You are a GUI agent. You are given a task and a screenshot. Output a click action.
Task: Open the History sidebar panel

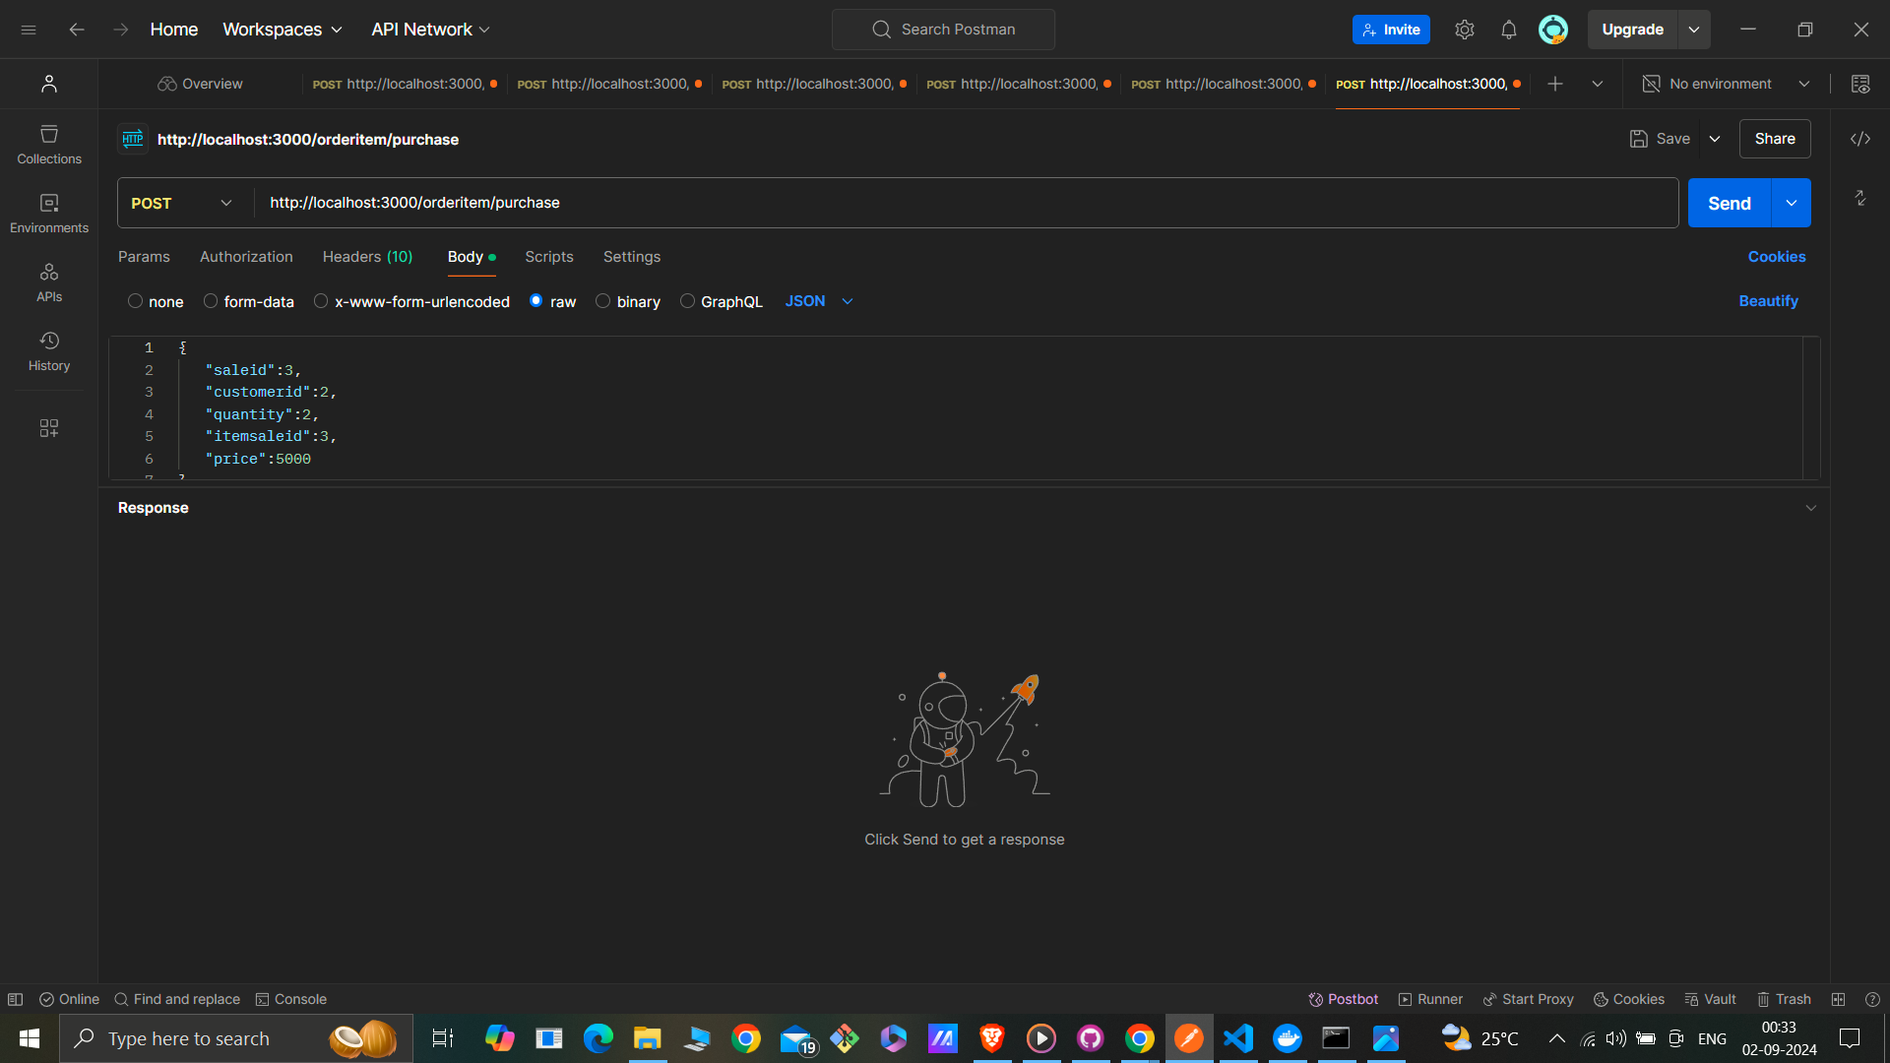pyautogui.click(x=49, y=350)
